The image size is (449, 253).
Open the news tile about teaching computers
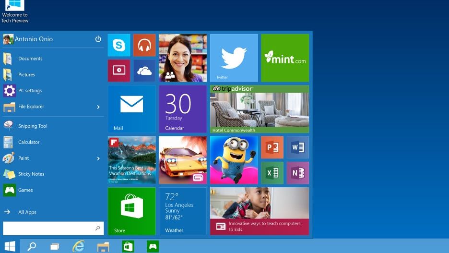tap(260, 211)
